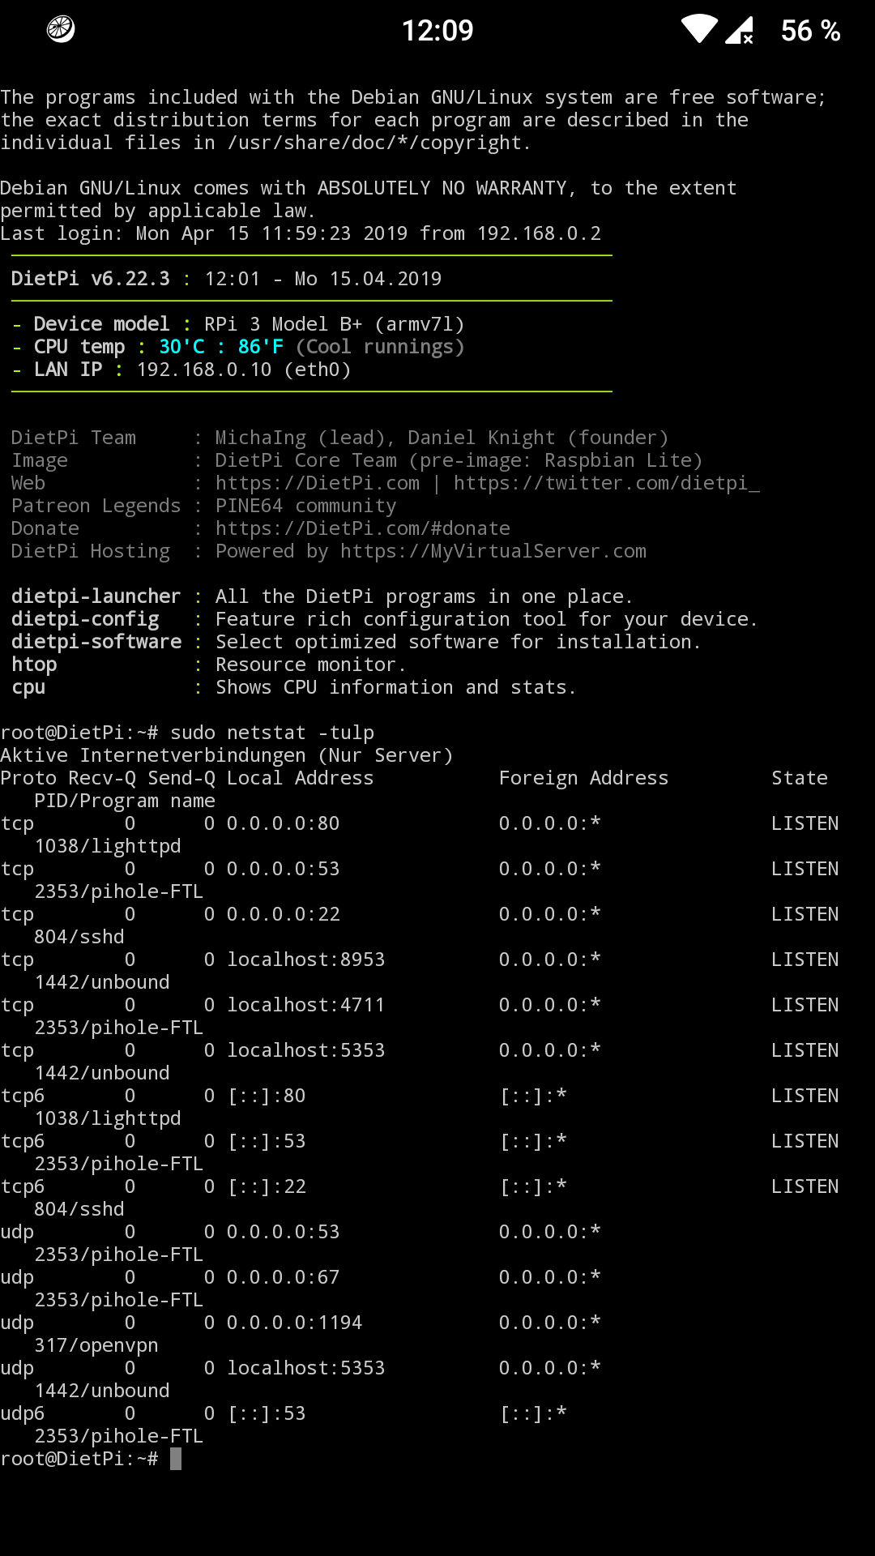This screenshot has height=1556, width=875.
Task: Tap the 317/openvpn program name
Action: tap(96, 1345)
